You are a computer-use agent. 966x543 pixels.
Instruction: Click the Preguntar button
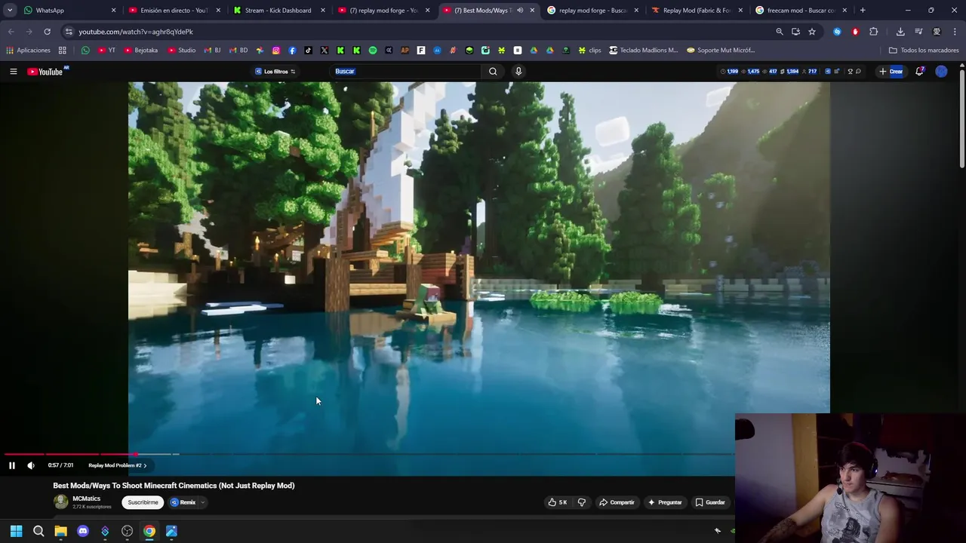point(665,502)
